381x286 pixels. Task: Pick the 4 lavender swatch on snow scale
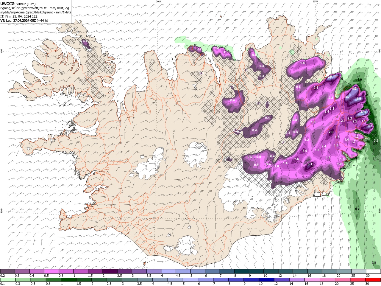click(168, 271)
